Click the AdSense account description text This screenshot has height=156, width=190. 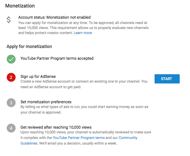[84, 84]
